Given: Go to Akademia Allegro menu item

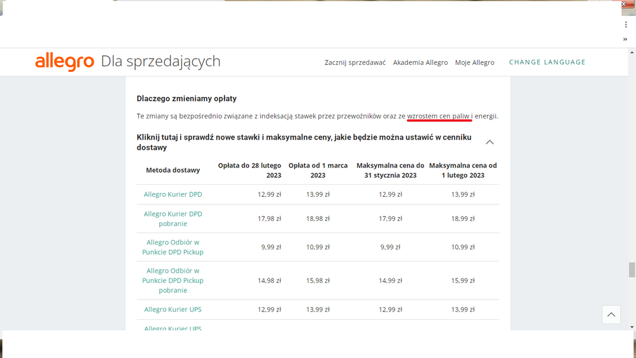Looking at the screenshot, I should tap(420, 62).
